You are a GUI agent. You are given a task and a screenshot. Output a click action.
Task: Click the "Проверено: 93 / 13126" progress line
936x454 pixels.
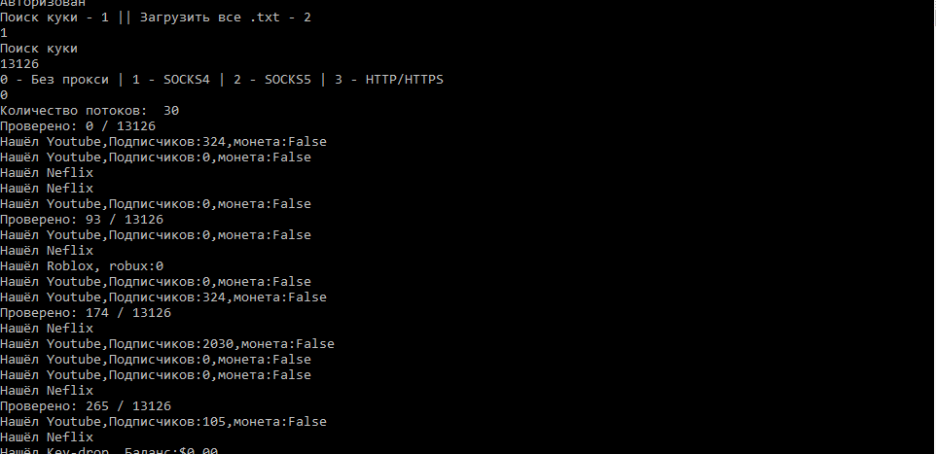[x=82, y=219]
